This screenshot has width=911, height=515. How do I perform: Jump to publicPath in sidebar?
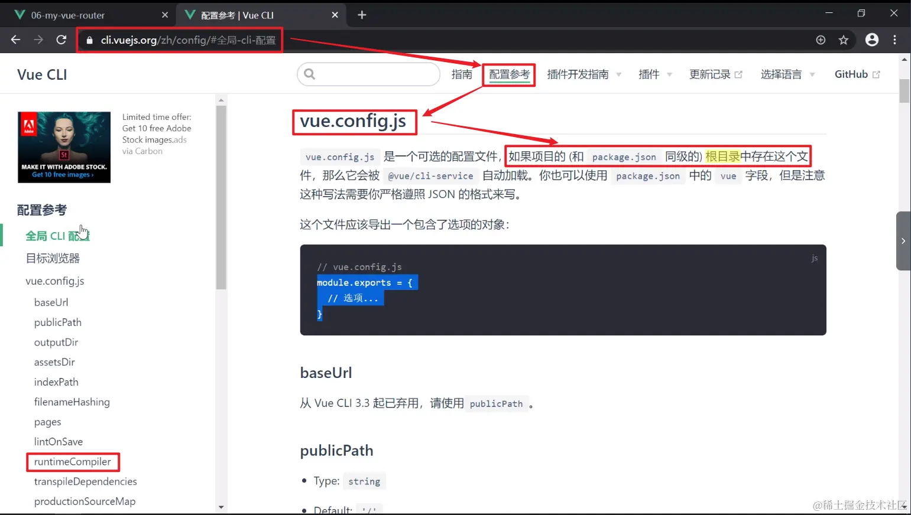coord(58,322)
